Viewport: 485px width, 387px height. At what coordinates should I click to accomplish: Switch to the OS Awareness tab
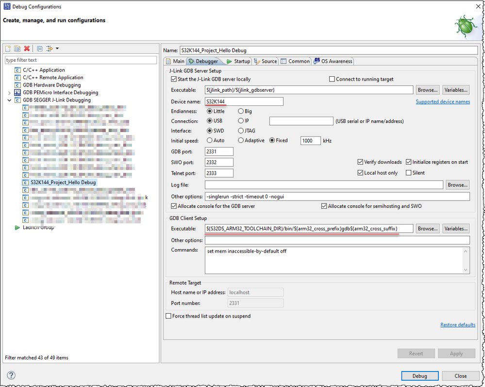click(x=333, y=61)
